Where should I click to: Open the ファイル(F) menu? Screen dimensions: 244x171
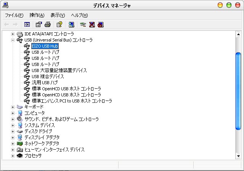(14, 15)
